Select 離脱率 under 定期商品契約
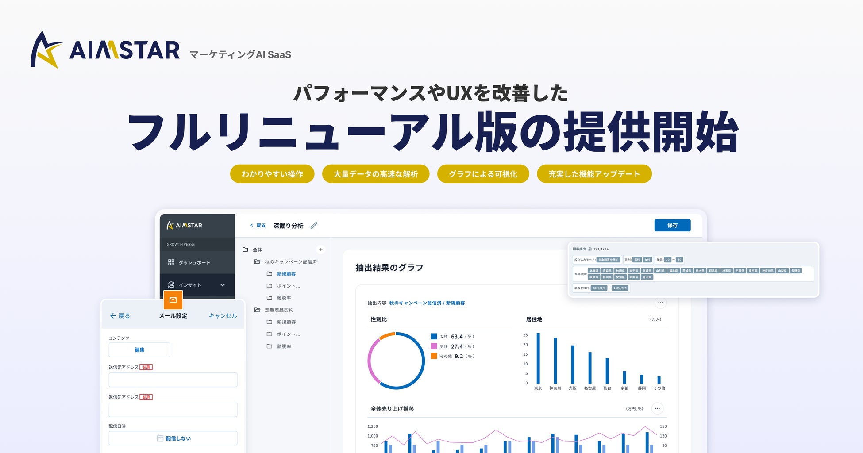 coord(284,346)
